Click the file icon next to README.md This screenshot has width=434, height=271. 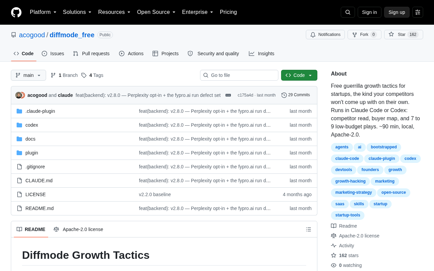pyautogui.click(x=19, y=208)
